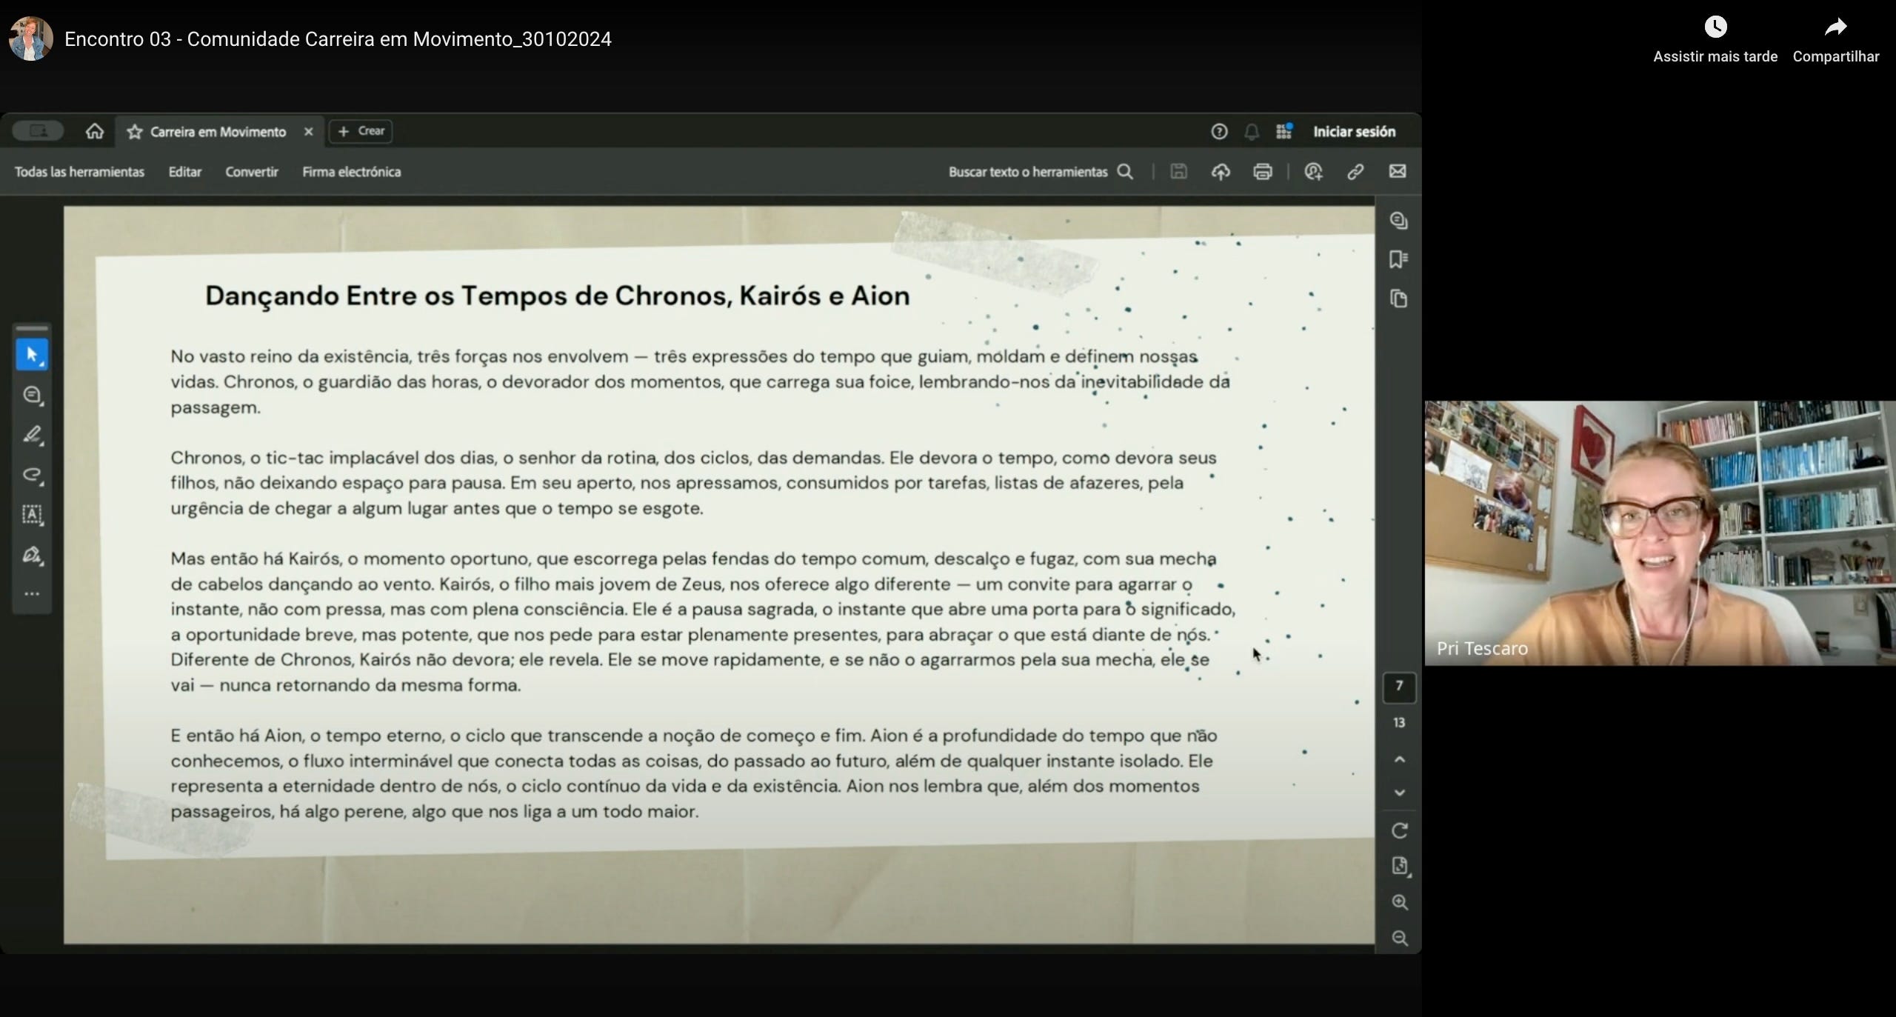Select the text box tool
Viewport: 1896px width, 1017px height.
(32, 515)
